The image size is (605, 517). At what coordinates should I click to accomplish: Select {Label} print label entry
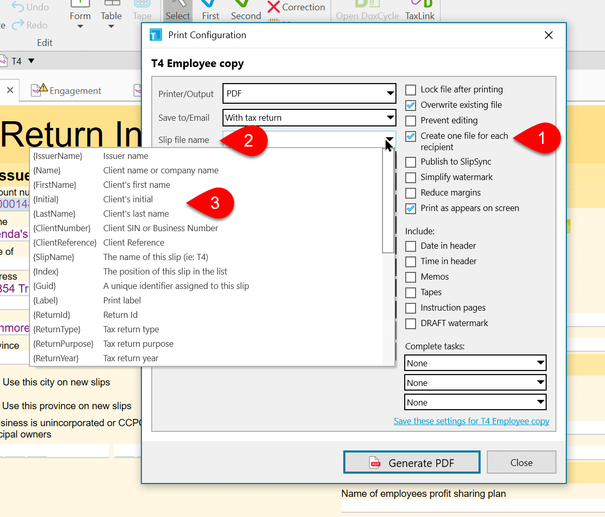(x=206, y=300)
